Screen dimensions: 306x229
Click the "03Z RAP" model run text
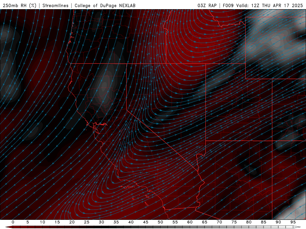(x=207, y=5)
